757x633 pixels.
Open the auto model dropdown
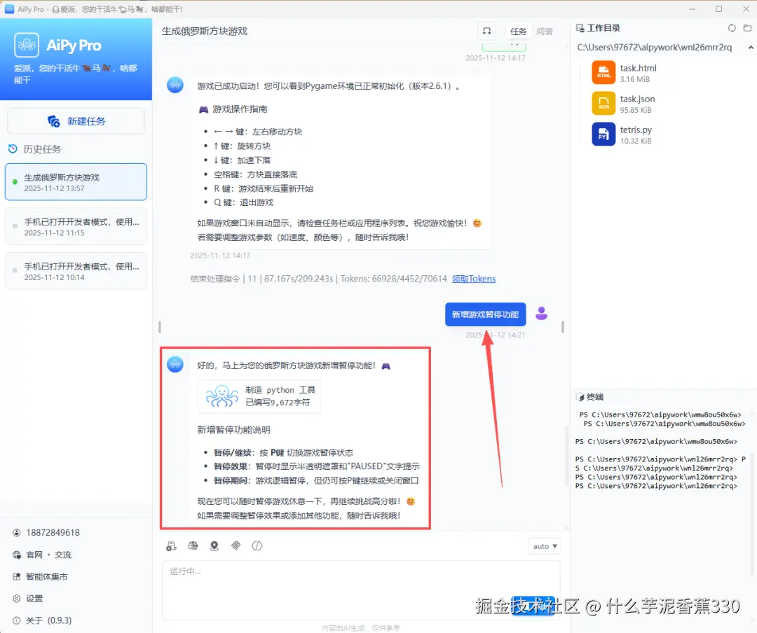click(x=544, y=545)
